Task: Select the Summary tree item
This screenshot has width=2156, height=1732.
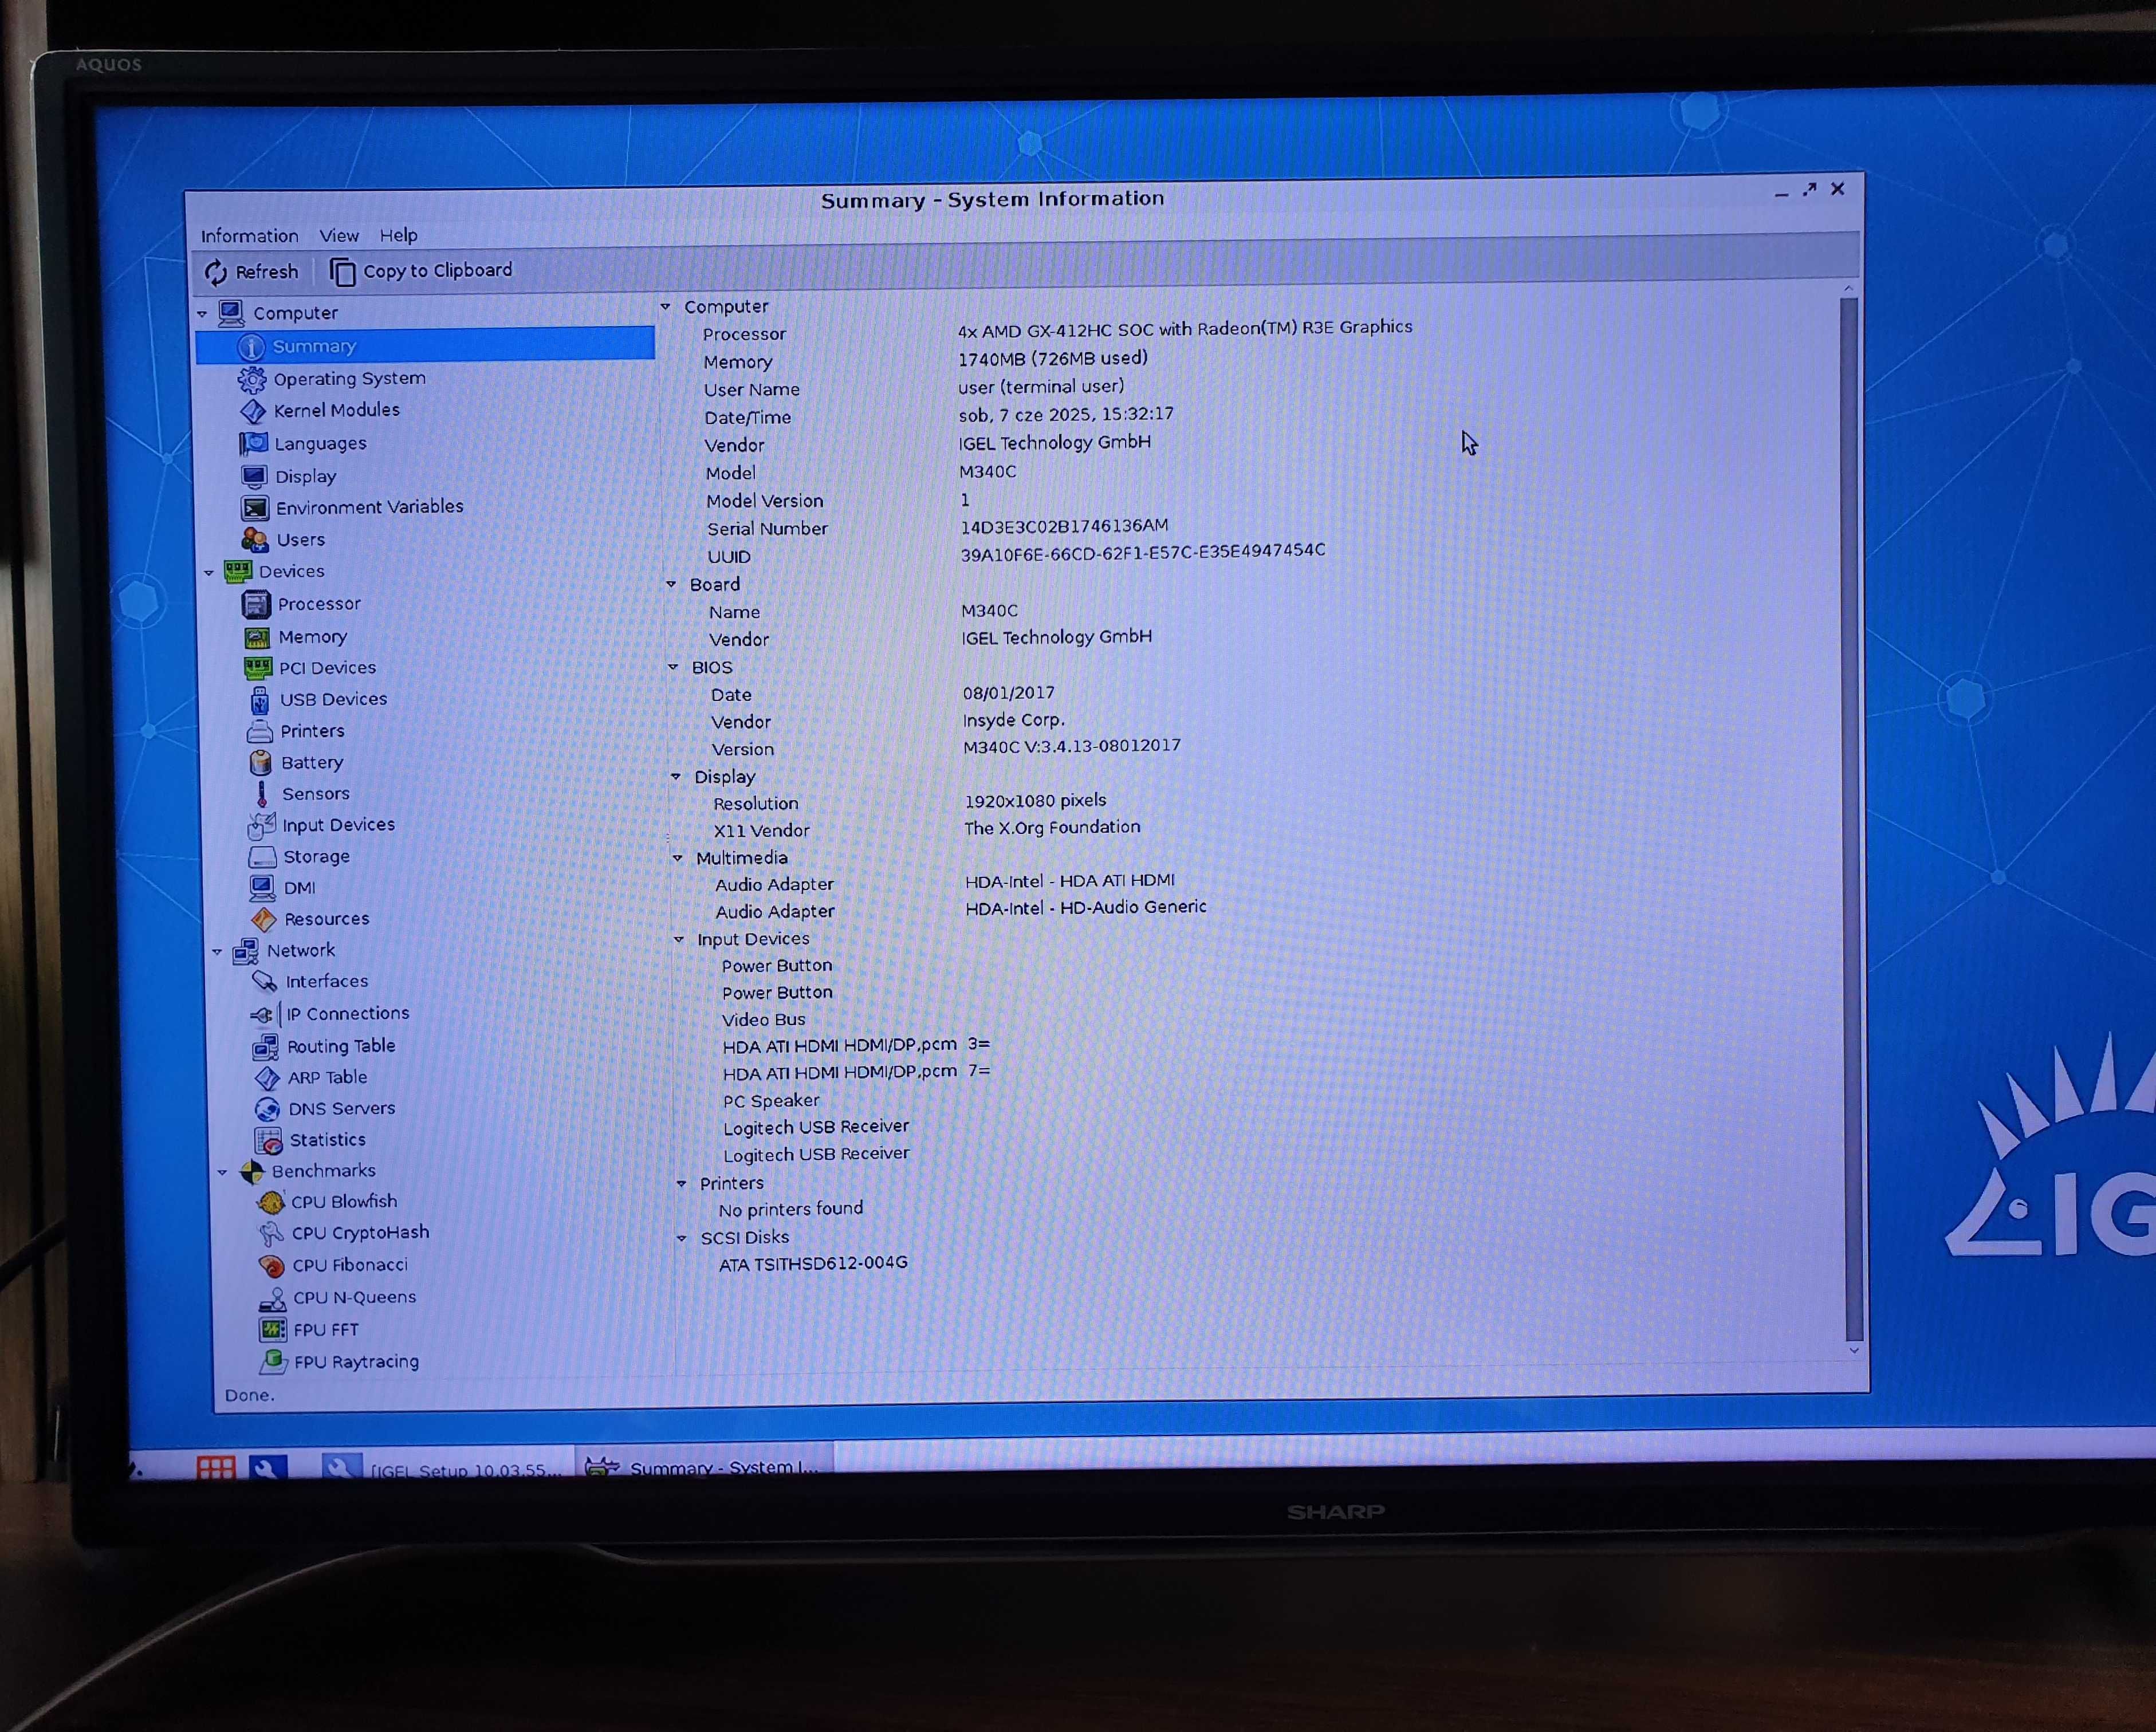Action: point(425,346)
